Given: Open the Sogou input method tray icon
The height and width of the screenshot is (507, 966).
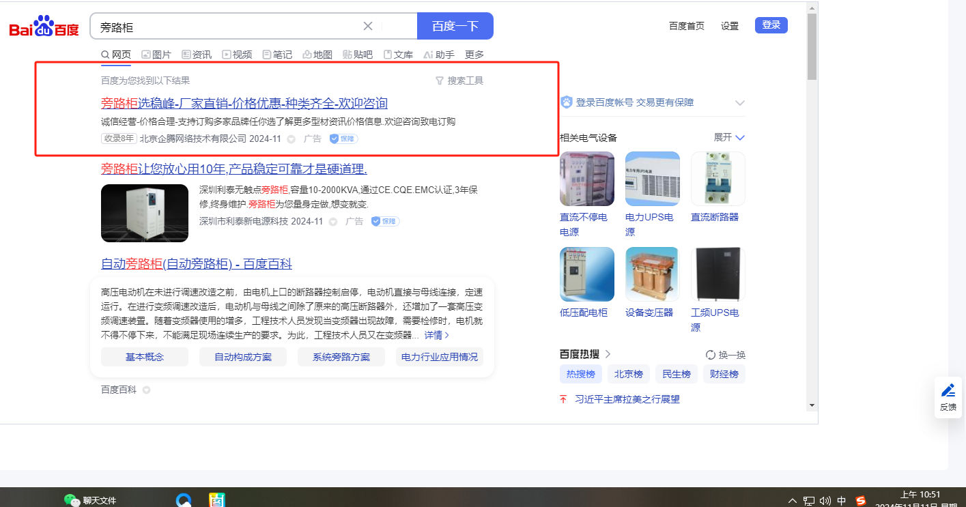Looking at the screenshot, I should point(861,501).
